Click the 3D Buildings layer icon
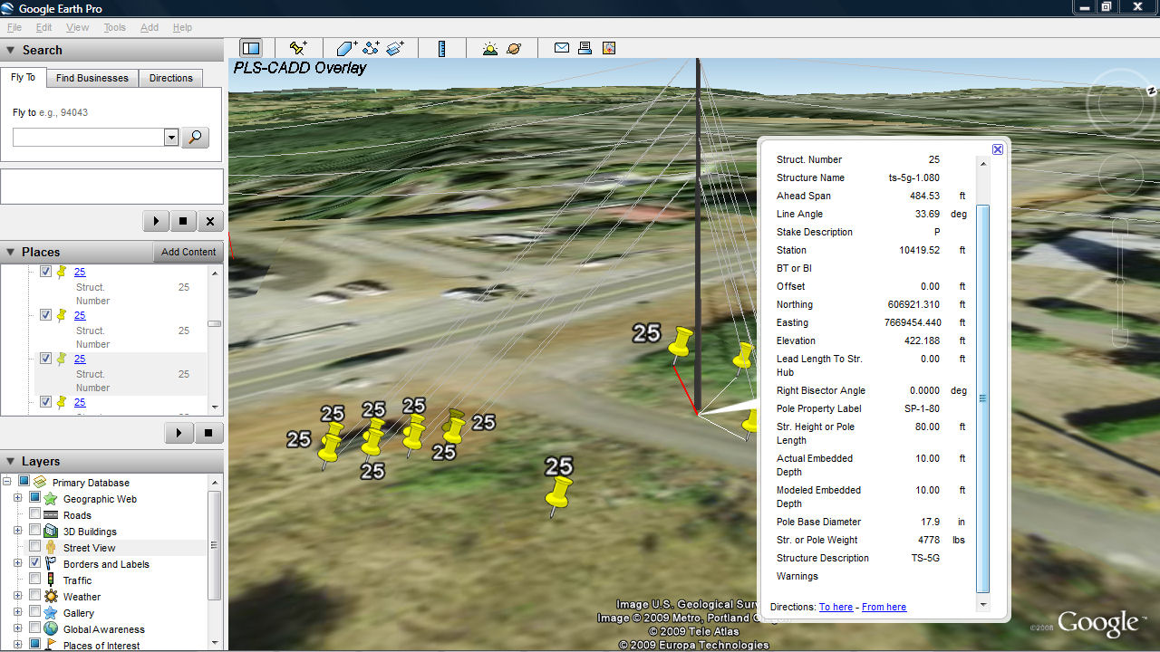1160x652 pixels. 51,532
